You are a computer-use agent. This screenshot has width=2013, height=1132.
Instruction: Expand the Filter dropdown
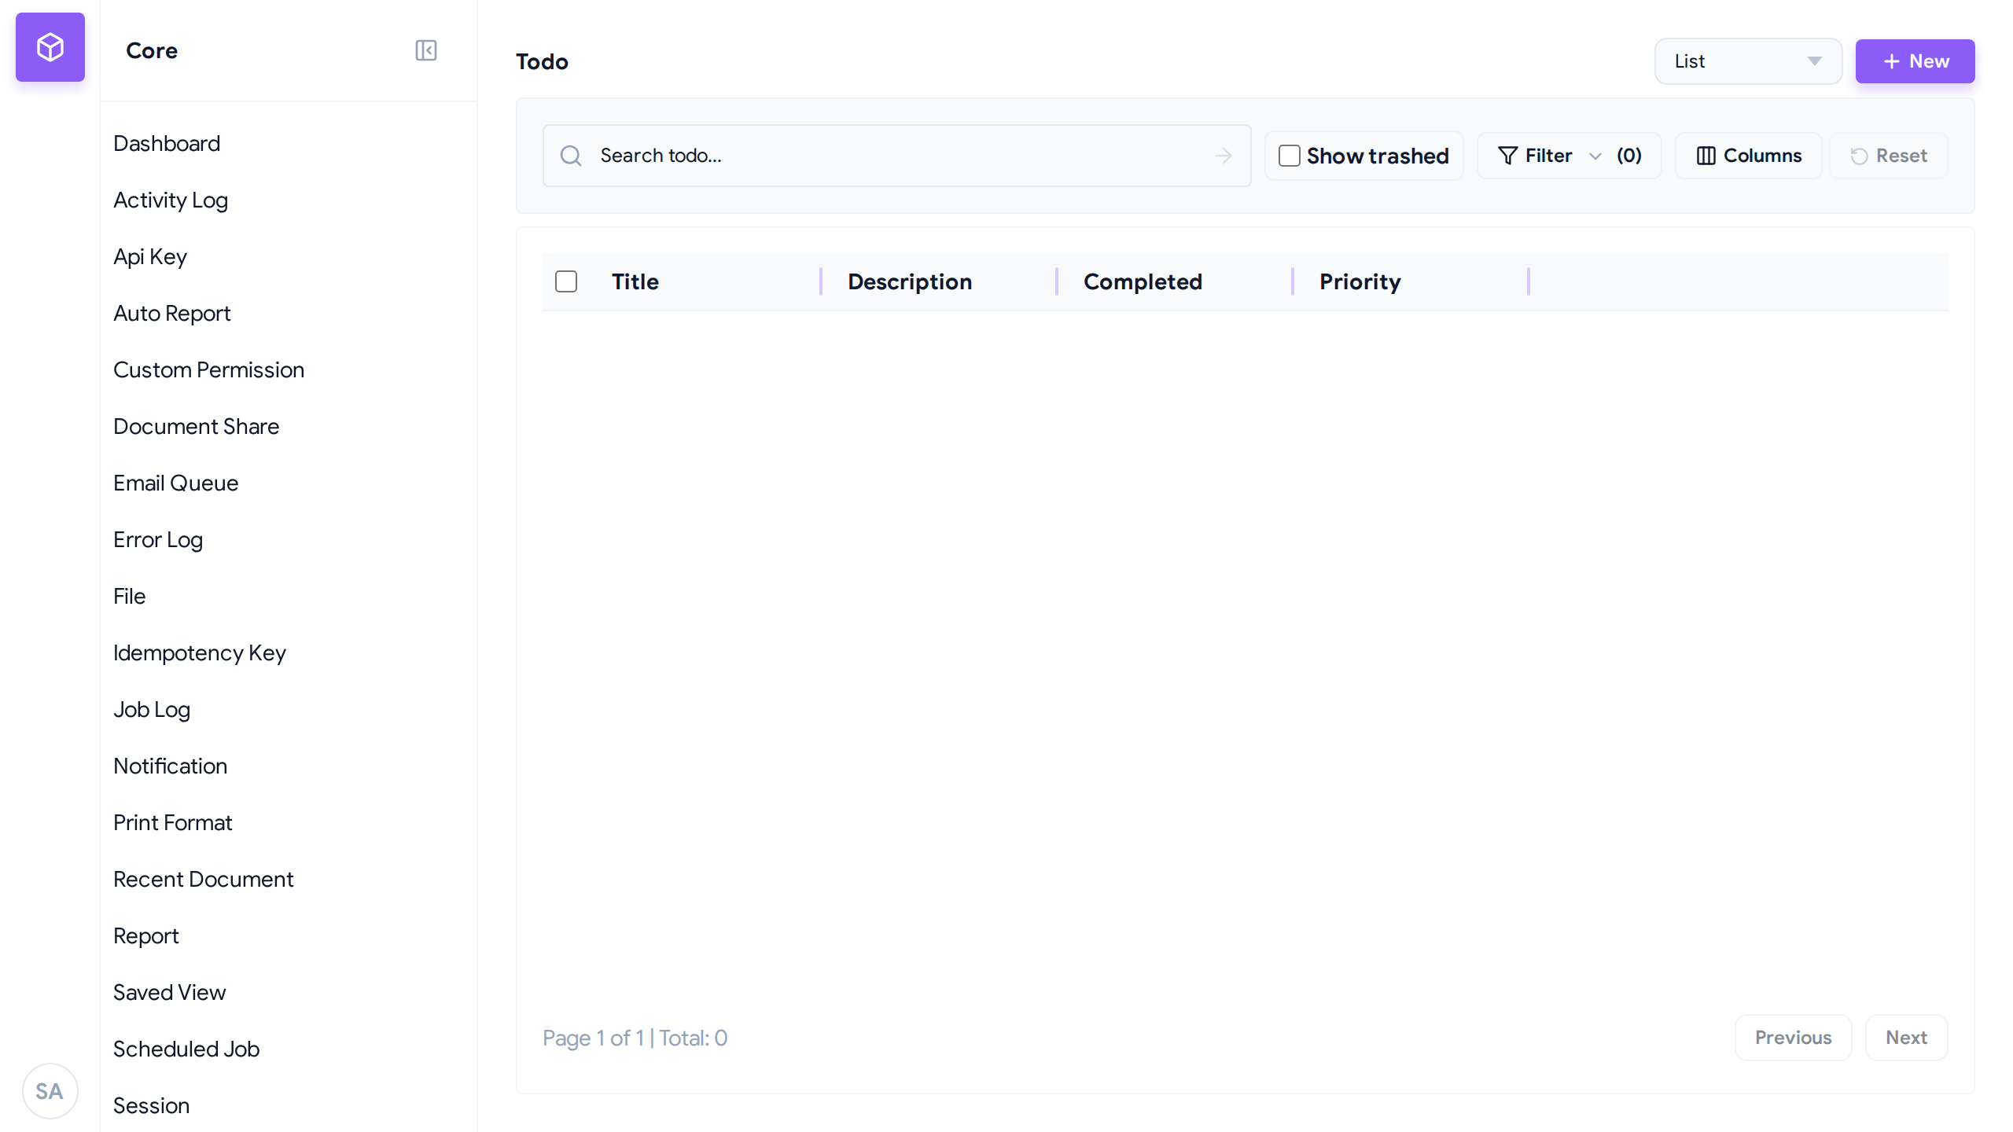1570,156
